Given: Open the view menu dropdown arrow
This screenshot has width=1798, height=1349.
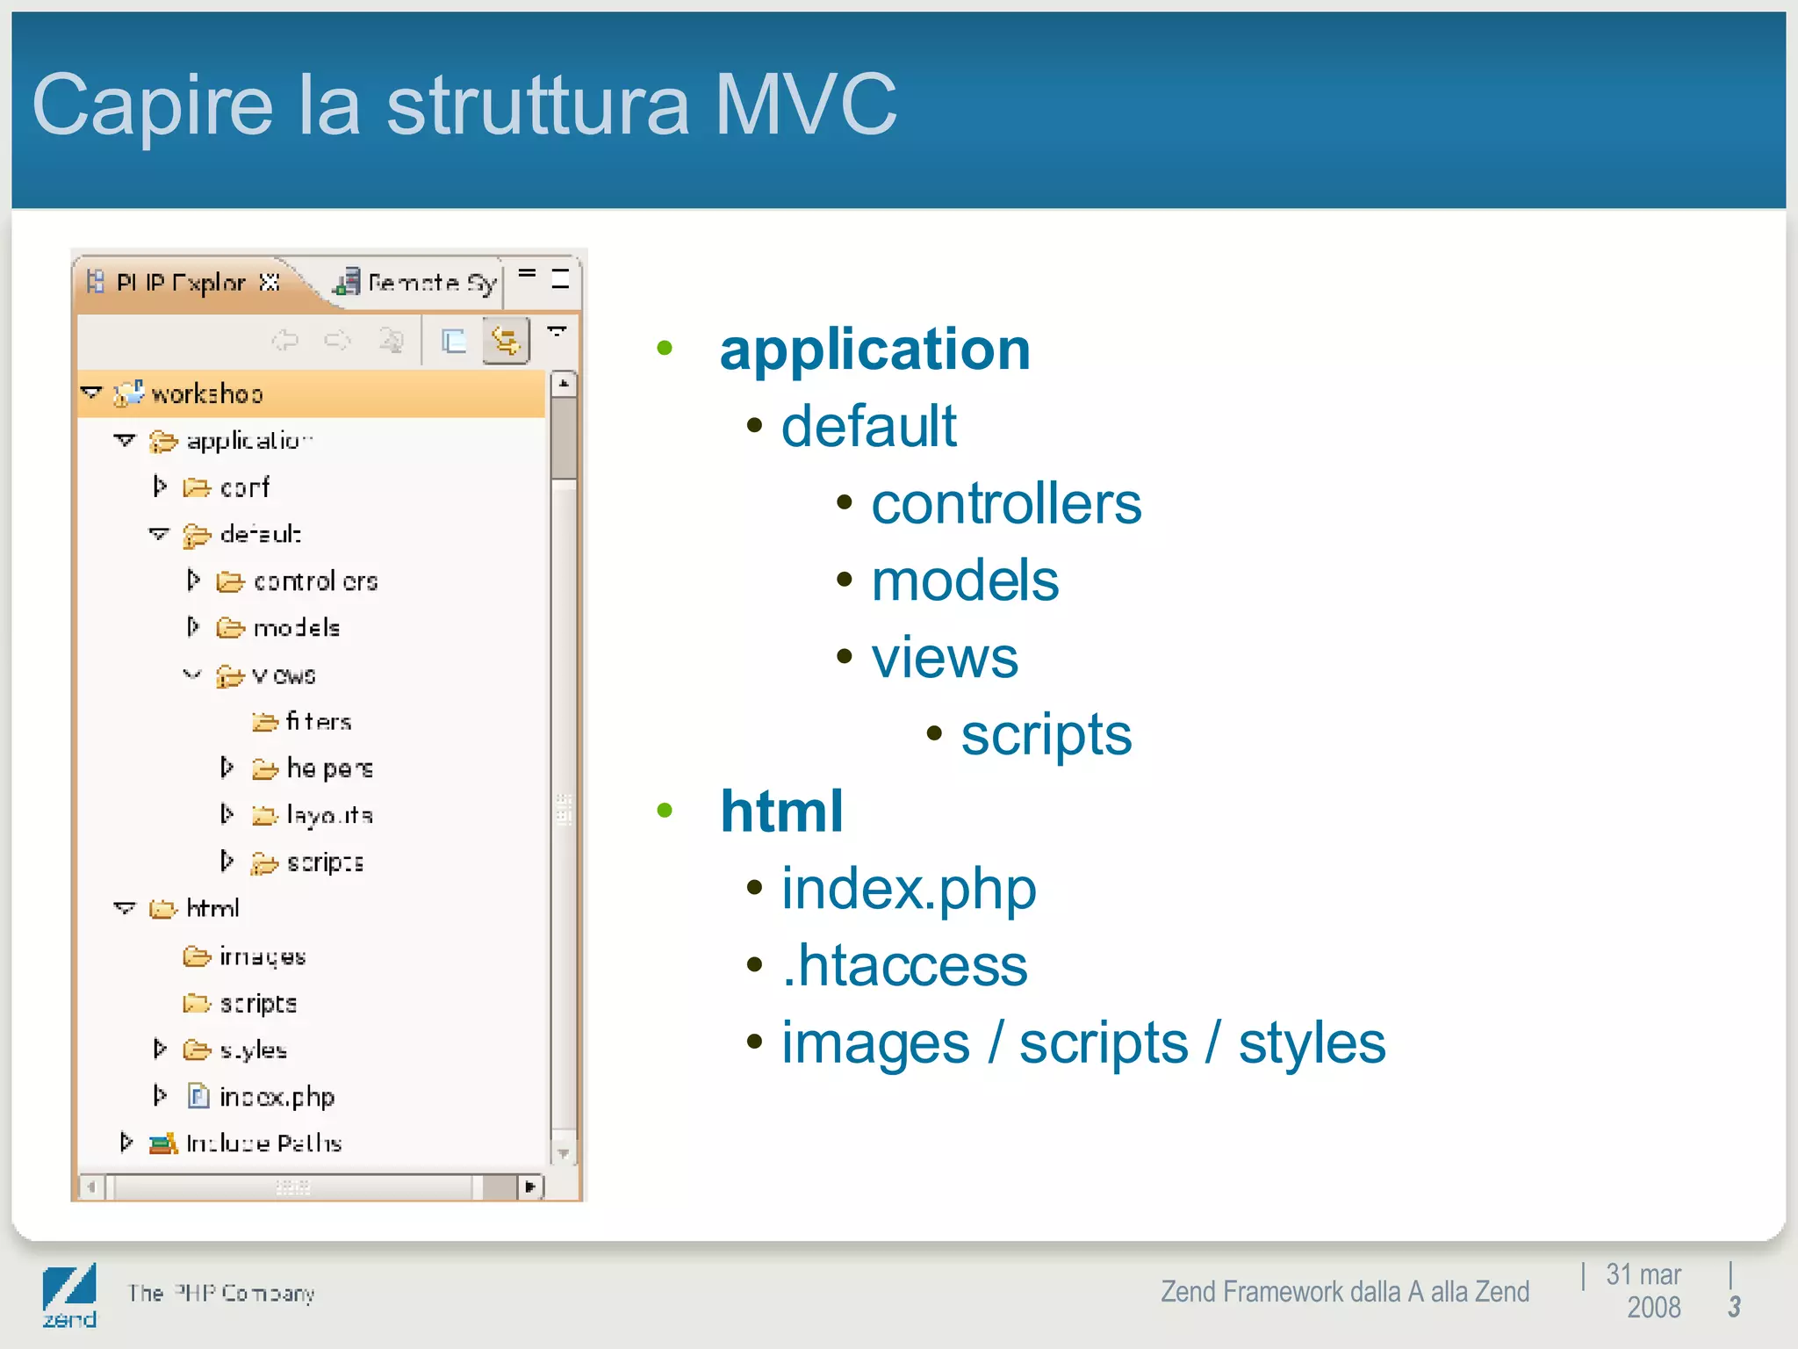Looking at the screenshot, I should click(x=557, y=331).
